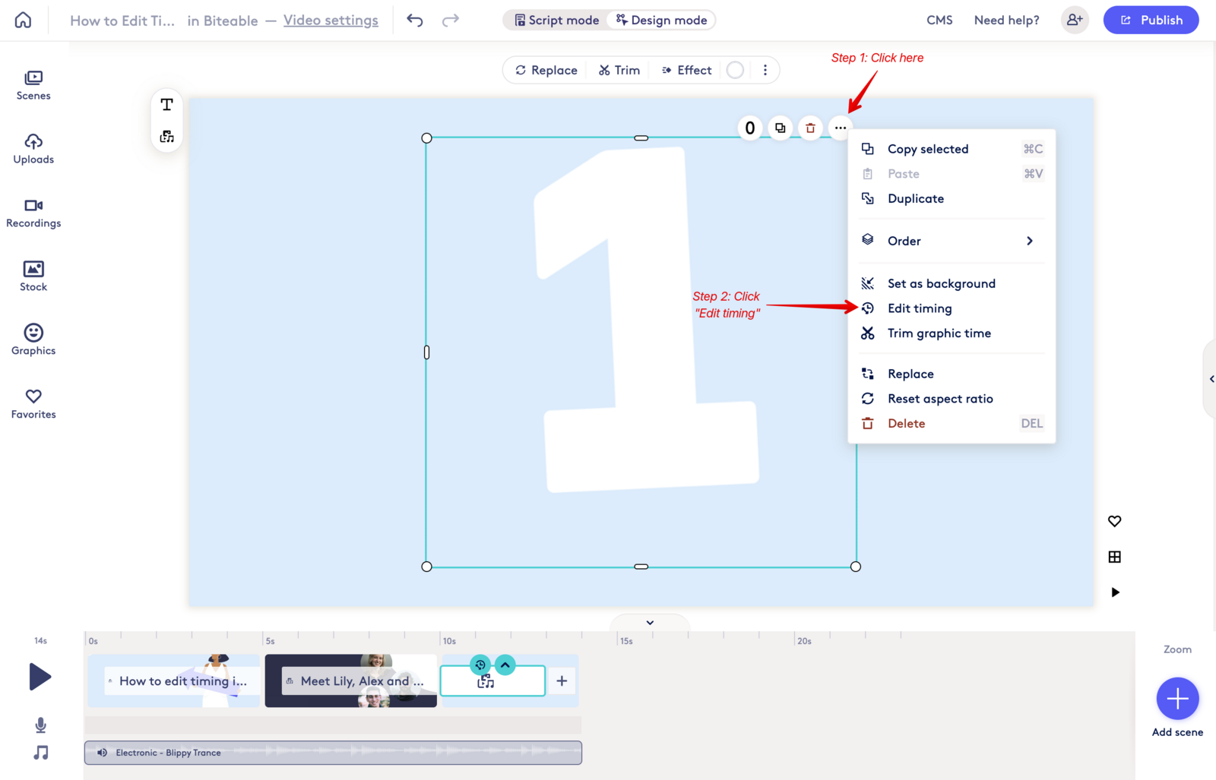Switch to Script mode
The height and width of the screenshot is (780, 1216).
click(557, 20)
